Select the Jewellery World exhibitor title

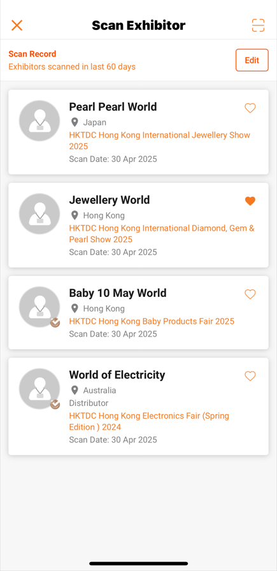pyautogui.click(x=109, y=200)
